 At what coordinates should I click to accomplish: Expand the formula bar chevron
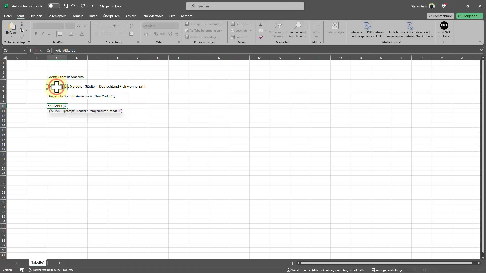click(x=481, y=50)
